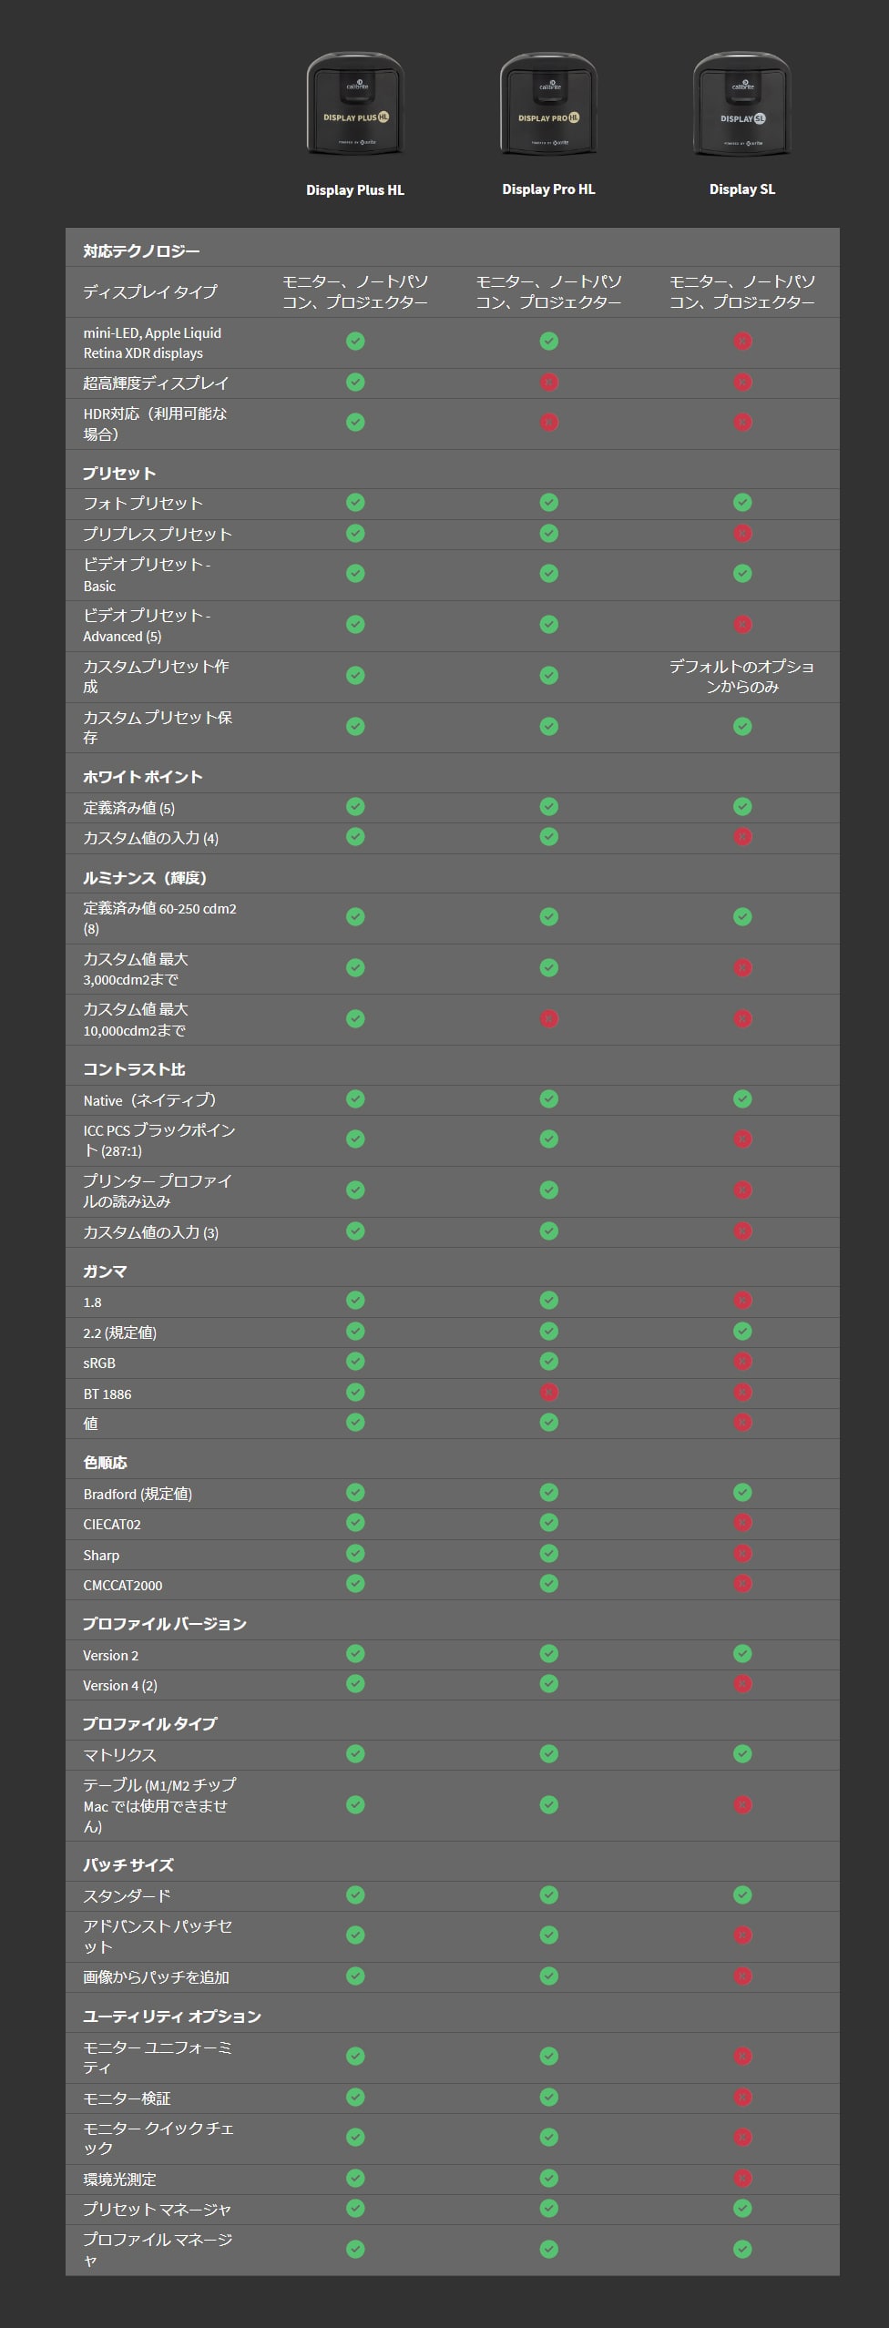Viewport: 889px width, 2328px height.
Task: Click the デフォルトのオプションからのみ cell text
Action: (742, 676)
